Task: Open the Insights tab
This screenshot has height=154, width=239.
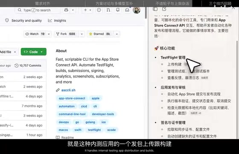Action: click(x=57, y=21)
